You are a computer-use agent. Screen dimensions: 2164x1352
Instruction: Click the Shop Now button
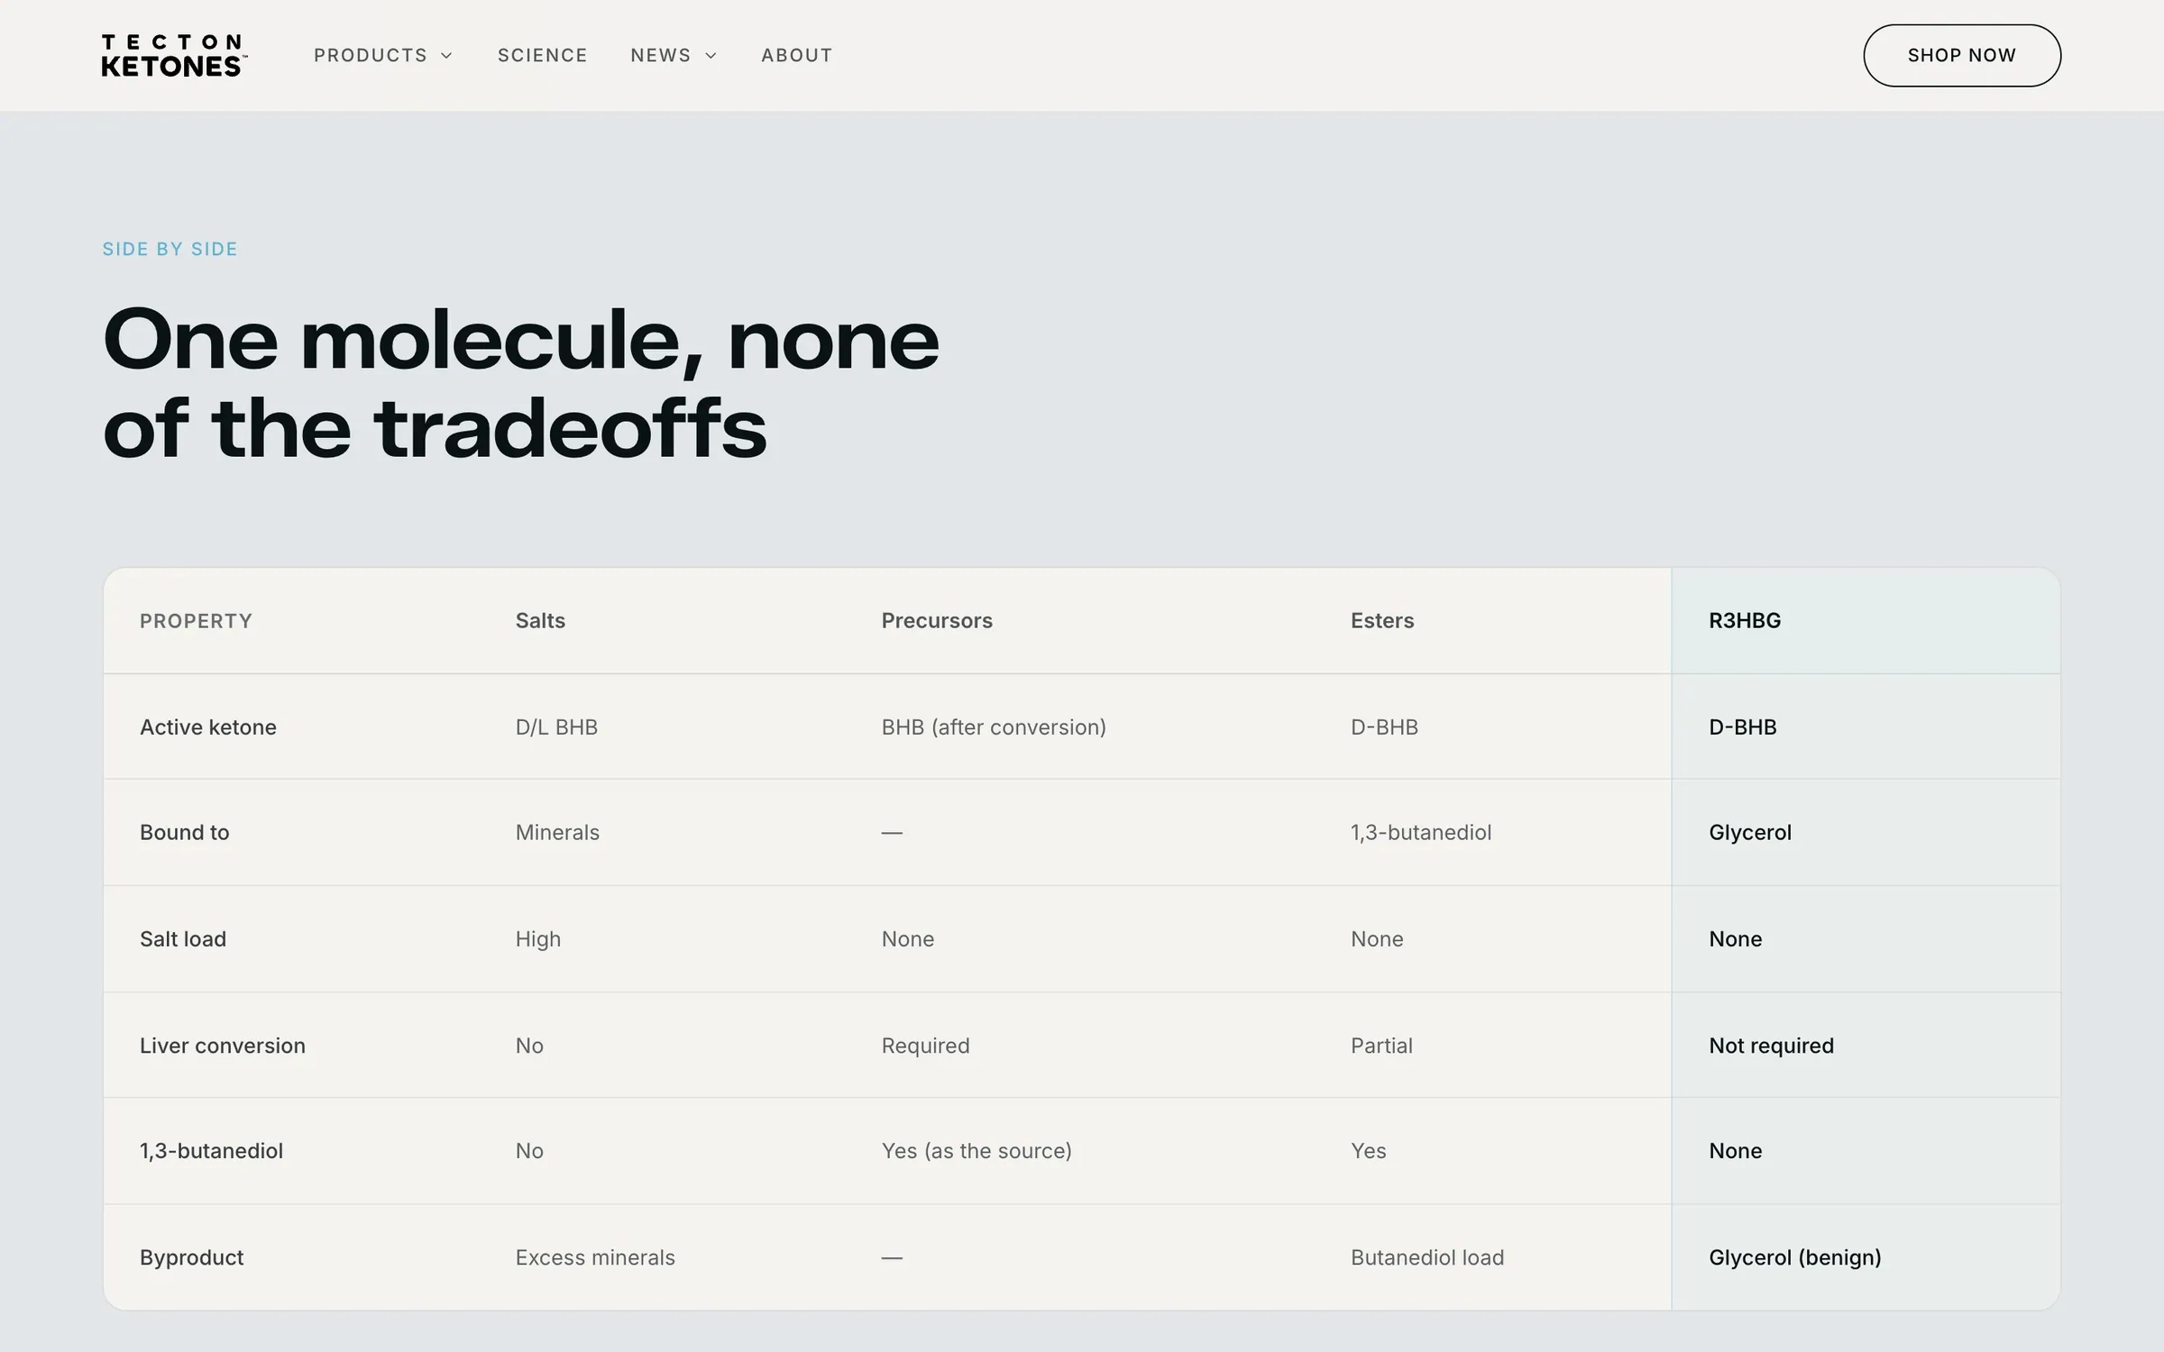pyautogui.click(x=1961, y=55)
